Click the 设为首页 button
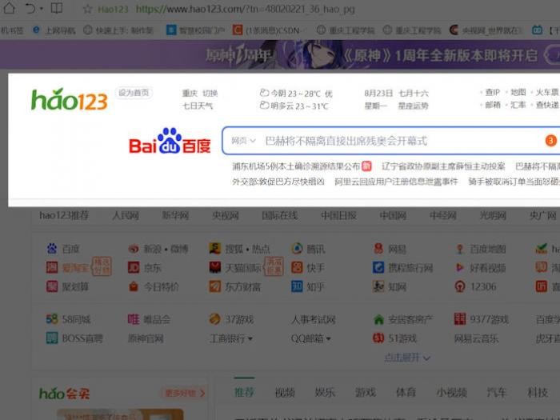Image resolution: width=560 pixels, height=420 pixels. pos(134,93)
